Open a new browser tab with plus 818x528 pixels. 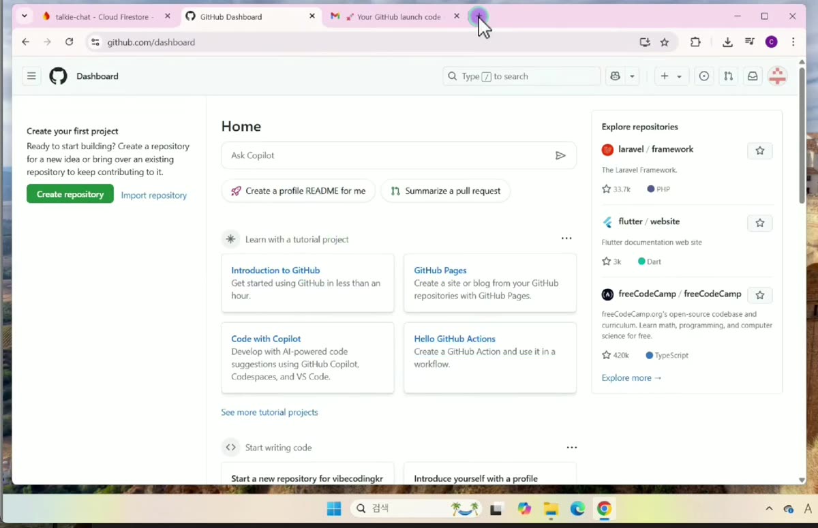479,16
